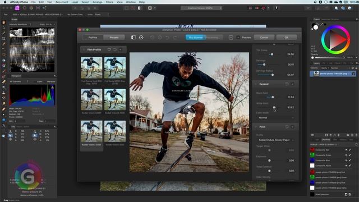Click the White Point slider handle
Viewport: 359px width, 202px height.
click(274, 107)
